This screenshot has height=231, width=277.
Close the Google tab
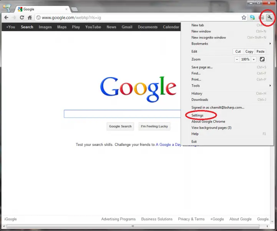tap(66, 9)
